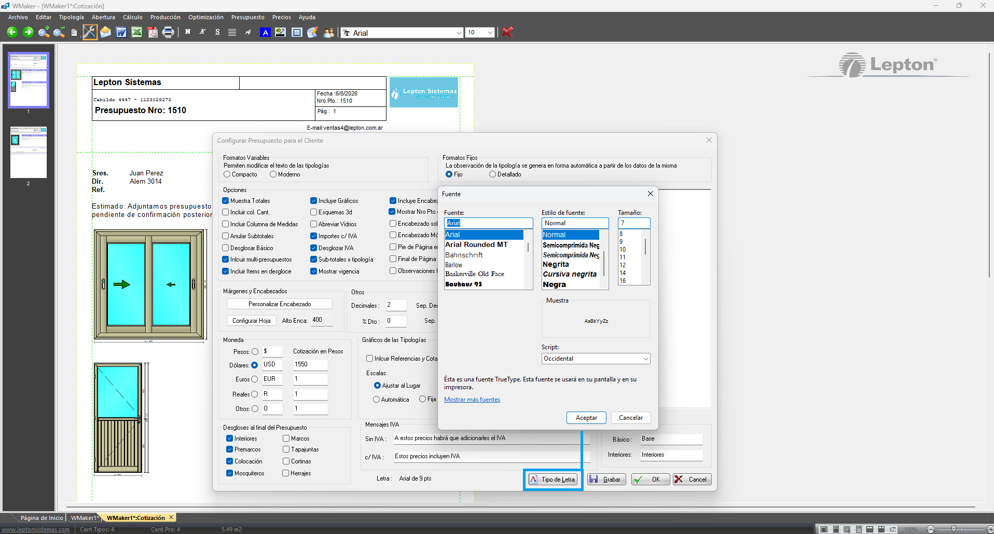Switch to Página de Inicio tab
The image size is (994, 534).
point(42,518)
